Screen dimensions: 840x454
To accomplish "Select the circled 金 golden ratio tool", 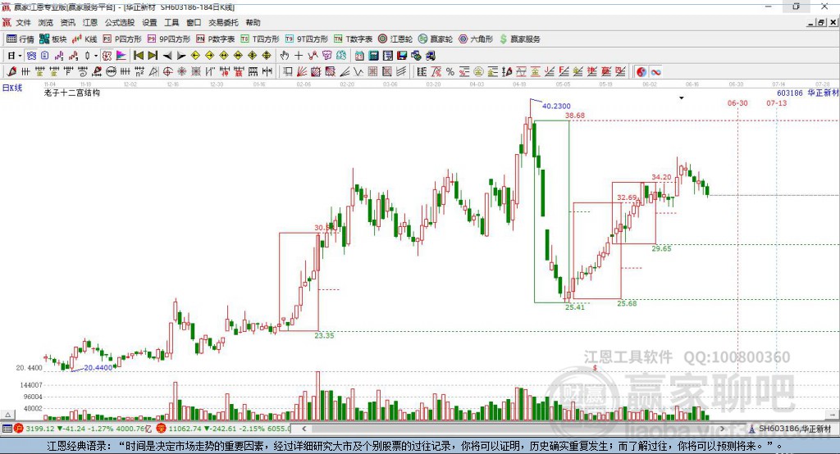I will tap(478, 72).
